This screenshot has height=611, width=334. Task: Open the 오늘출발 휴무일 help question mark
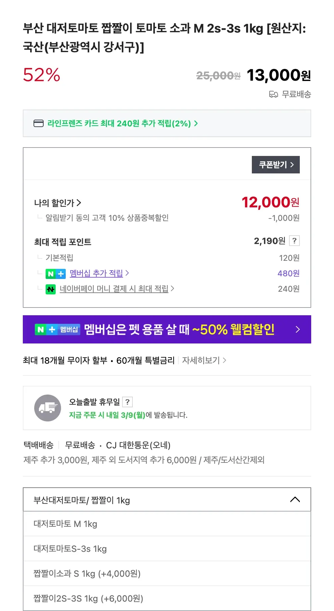127,402
